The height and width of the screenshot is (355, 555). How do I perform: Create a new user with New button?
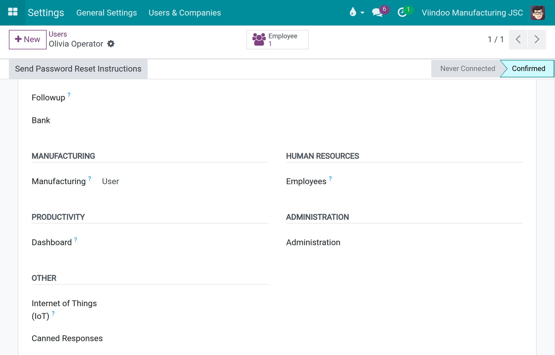[x=27, y=39]
